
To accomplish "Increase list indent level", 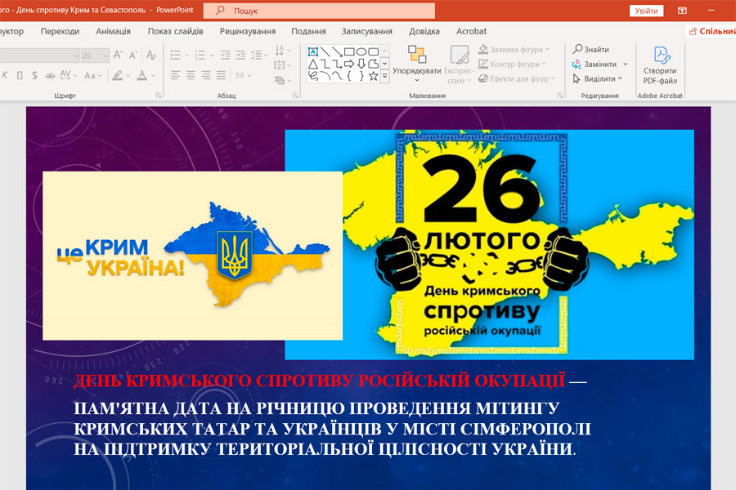I will point(240,56).
